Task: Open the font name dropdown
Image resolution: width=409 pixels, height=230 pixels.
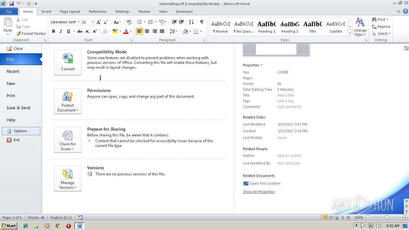Action: [x=79, y=22]
